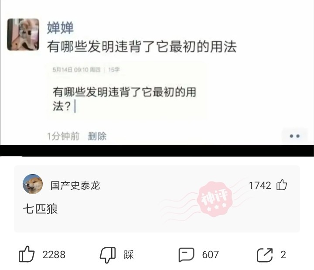
Task: Open the Shiba dog avatar of 国产史泰龙
Action: (x=33, y=184)
